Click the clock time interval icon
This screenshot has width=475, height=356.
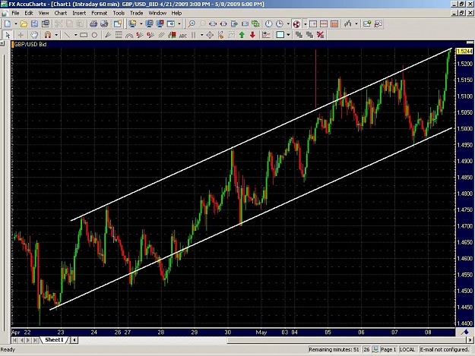269,24
